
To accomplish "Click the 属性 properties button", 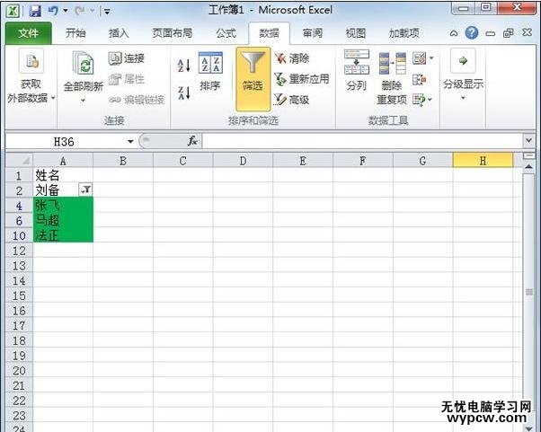I will coord(127,79).
